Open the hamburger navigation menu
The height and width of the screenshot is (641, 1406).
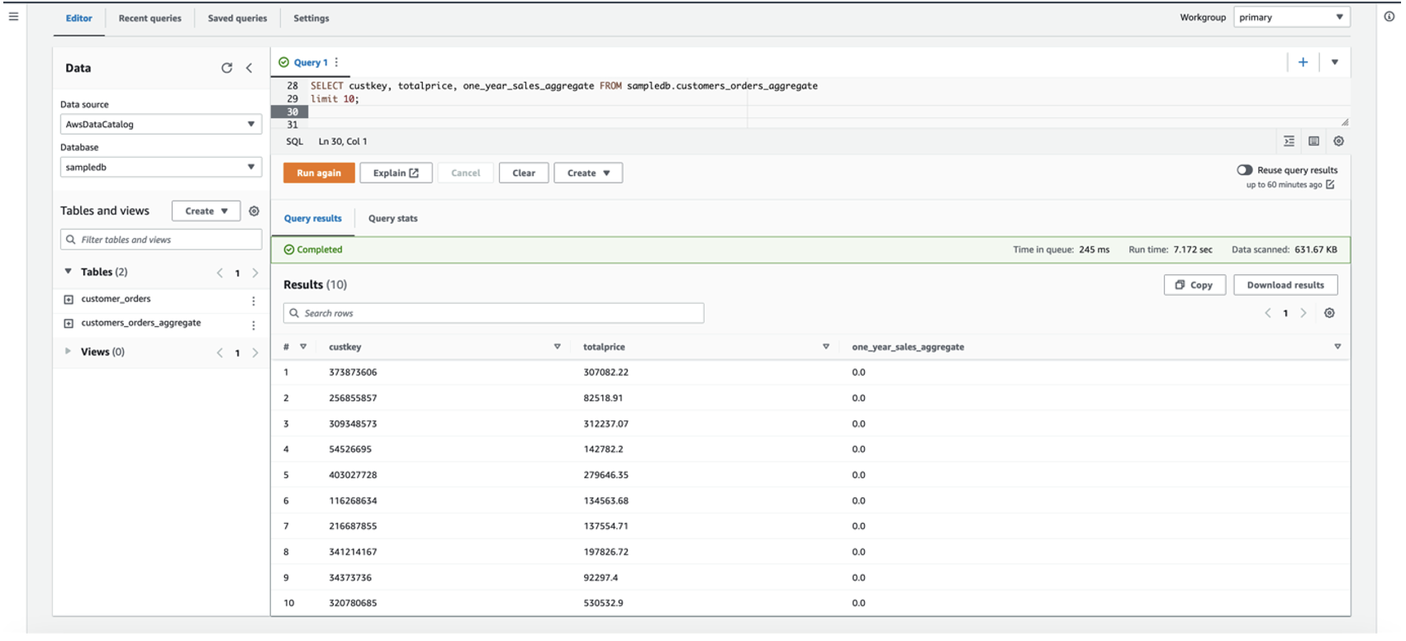[x=13, y=17]
